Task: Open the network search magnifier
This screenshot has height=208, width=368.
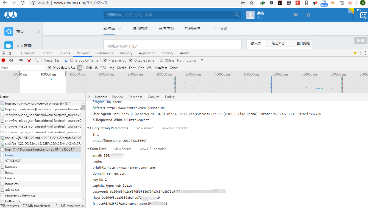Action: 37,60
